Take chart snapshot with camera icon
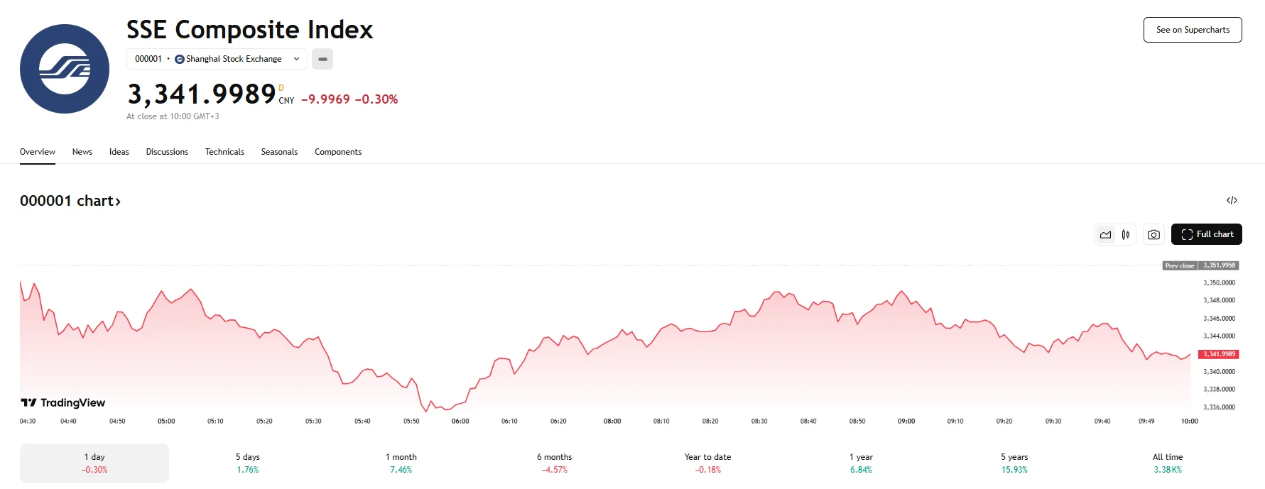Viewport: 1265px width, 489px height. (x=1153, y=234)
